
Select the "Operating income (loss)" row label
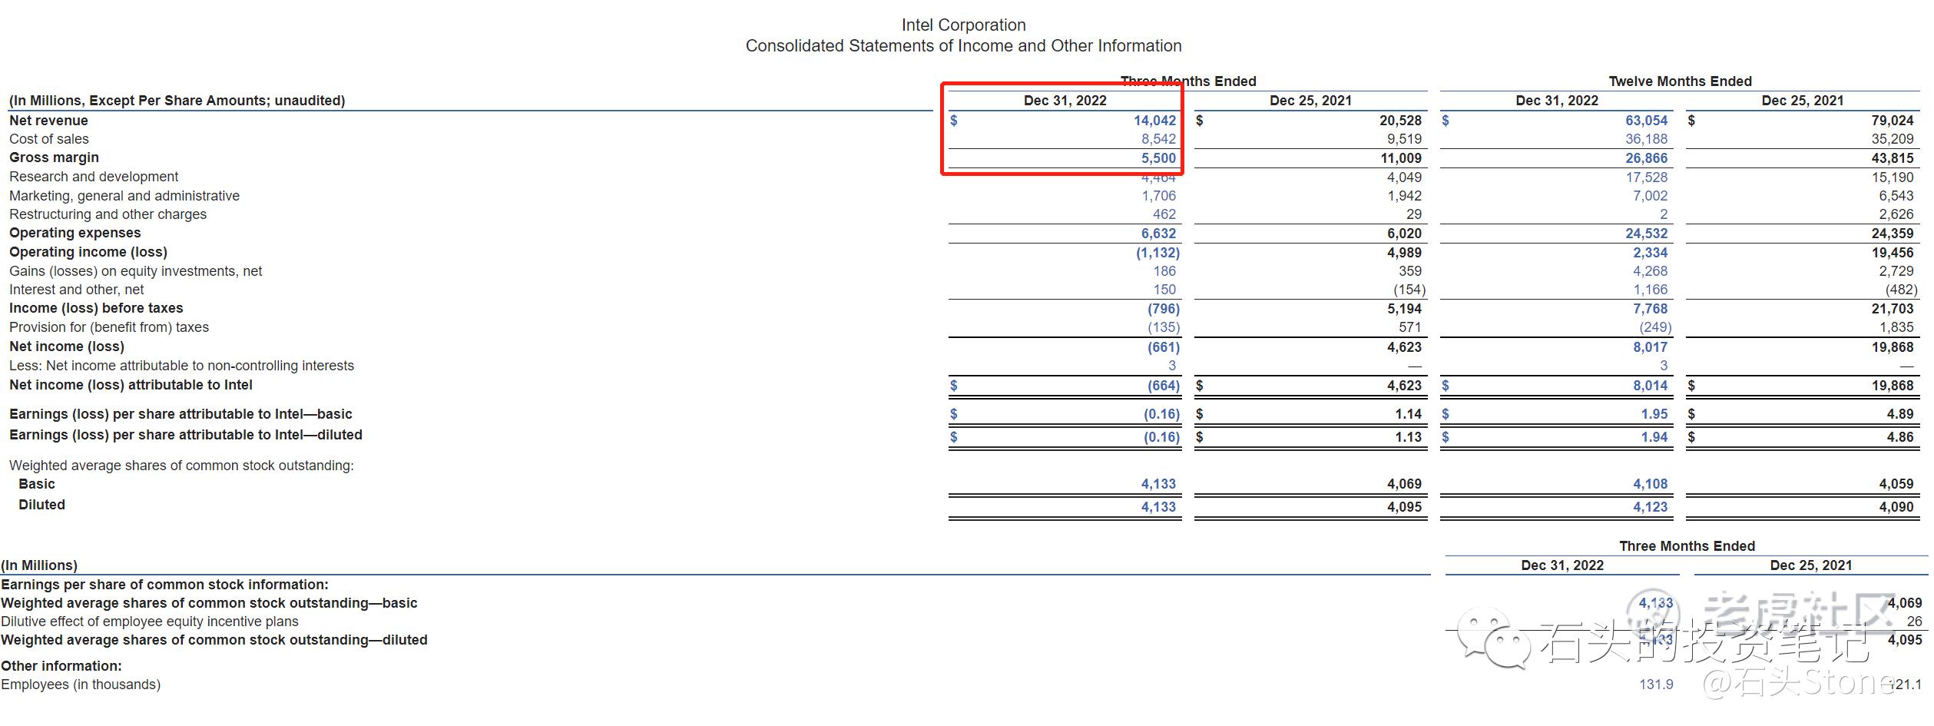(88, 252)
